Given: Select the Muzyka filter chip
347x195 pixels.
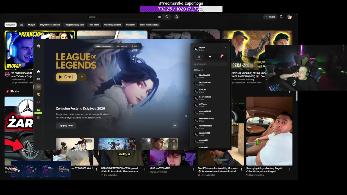Looking at the screenshot, I should coord(31,25).
